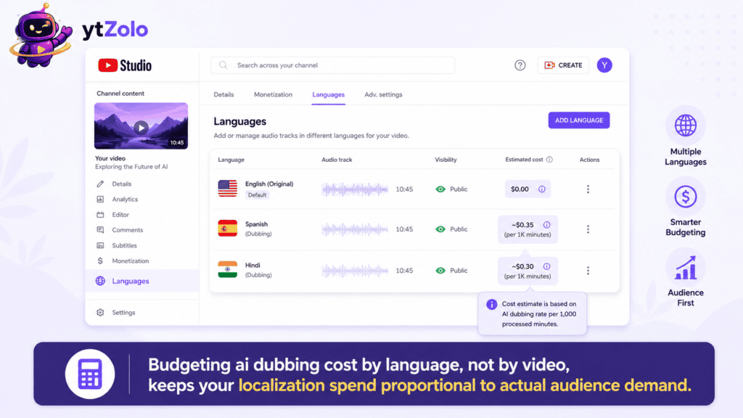
Task: Click the ~$0.30 per 1K minutes cost
Action: [x=528, y=271]
